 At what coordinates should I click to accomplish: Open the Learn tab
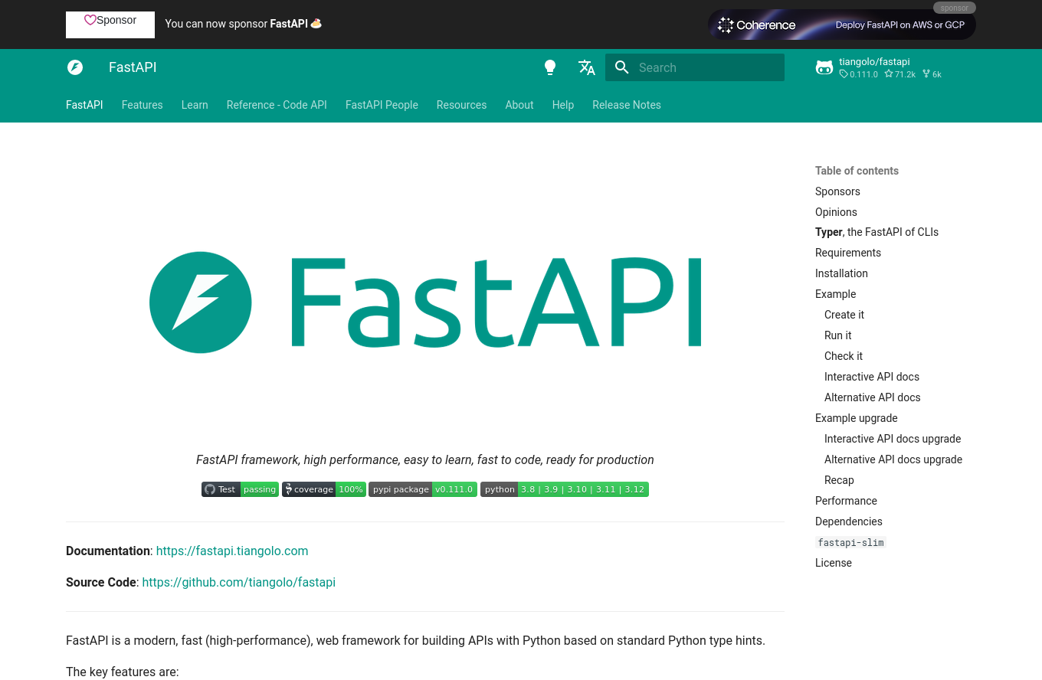(195, 105)
